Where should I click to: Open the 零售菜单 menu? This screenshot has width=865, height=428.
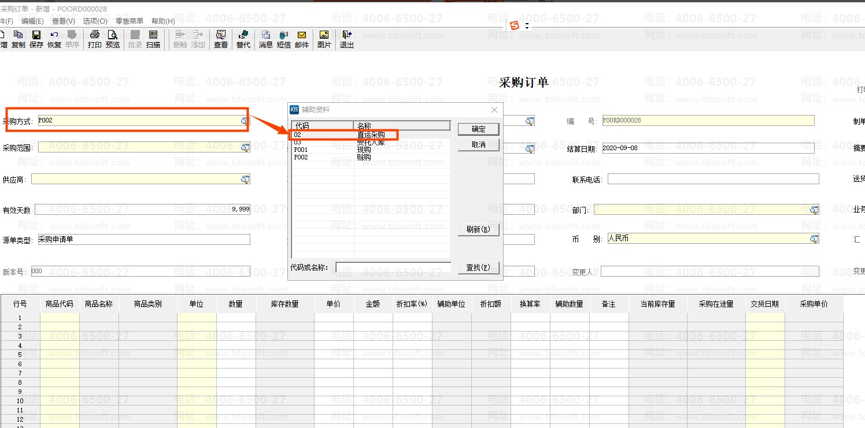pos(129,21)
